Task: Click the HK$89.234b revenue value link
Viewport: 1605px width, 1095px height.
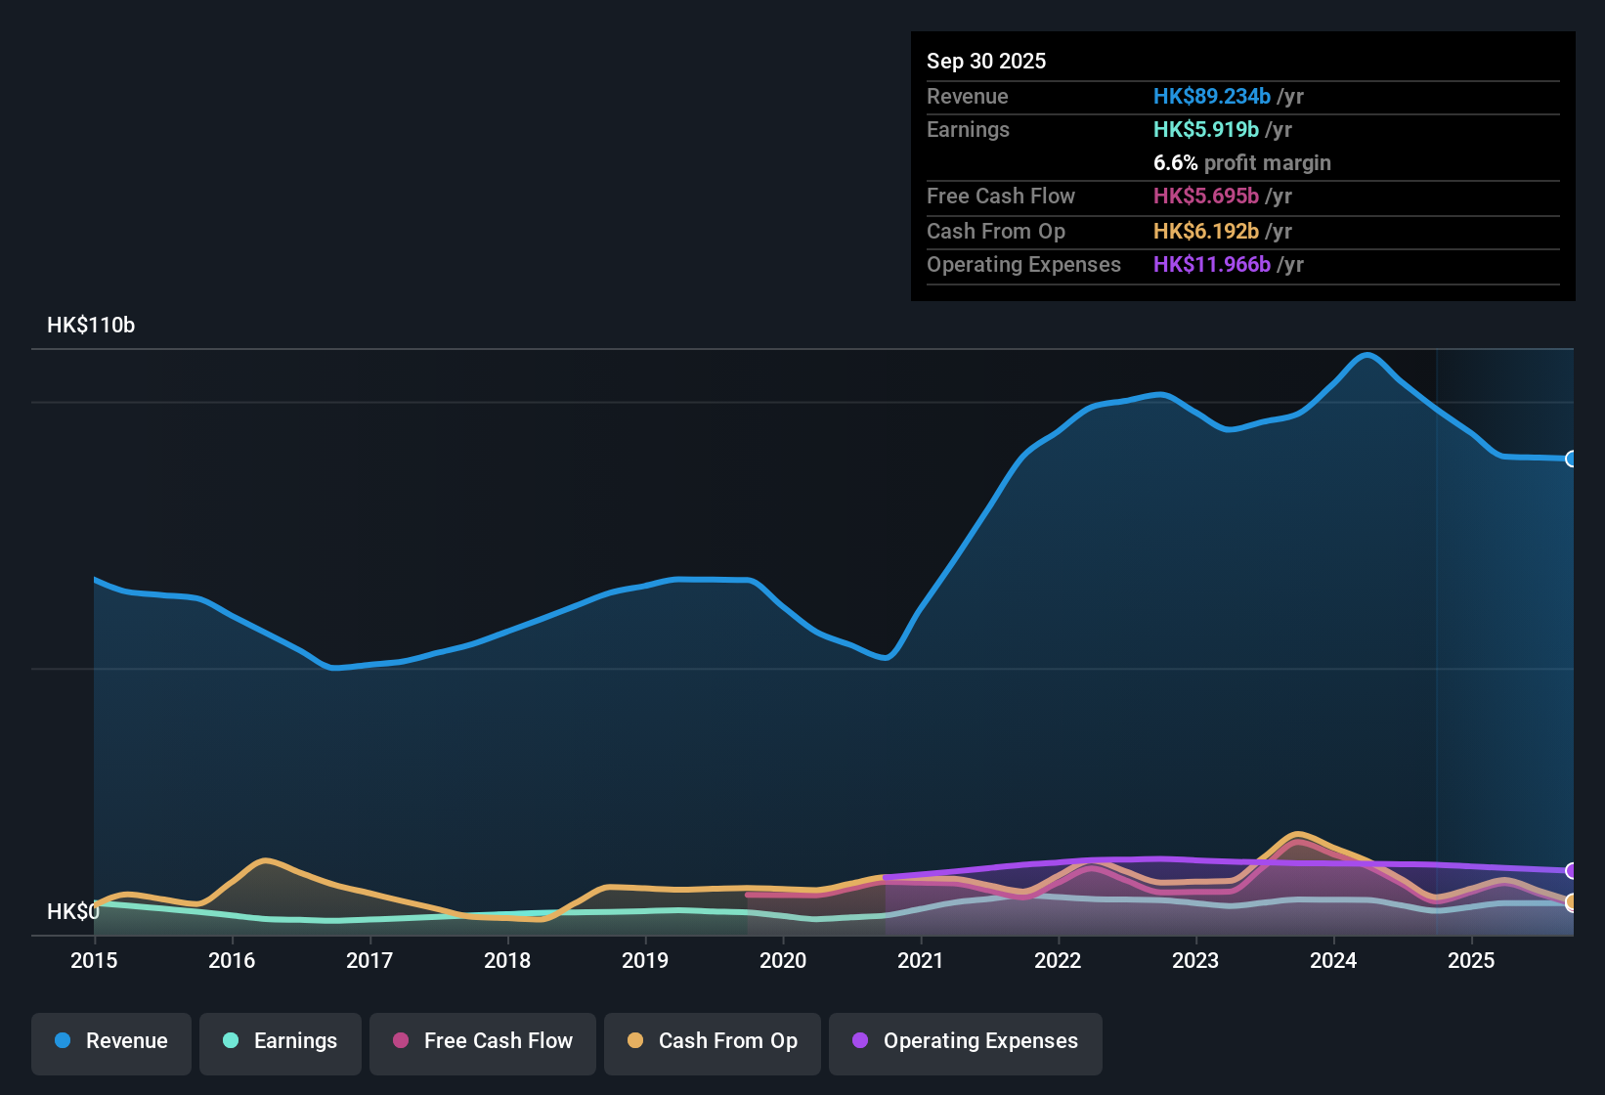Action: 1212,96
